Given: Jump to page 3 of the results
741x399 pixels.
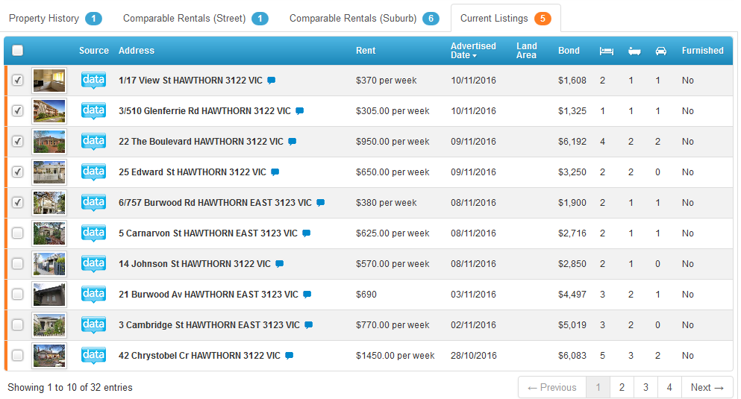Looking at the screenshot, I should tap(645, 387).
